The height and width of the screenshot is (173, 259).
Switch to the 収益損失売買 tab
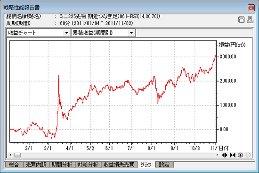click(119, 165)
